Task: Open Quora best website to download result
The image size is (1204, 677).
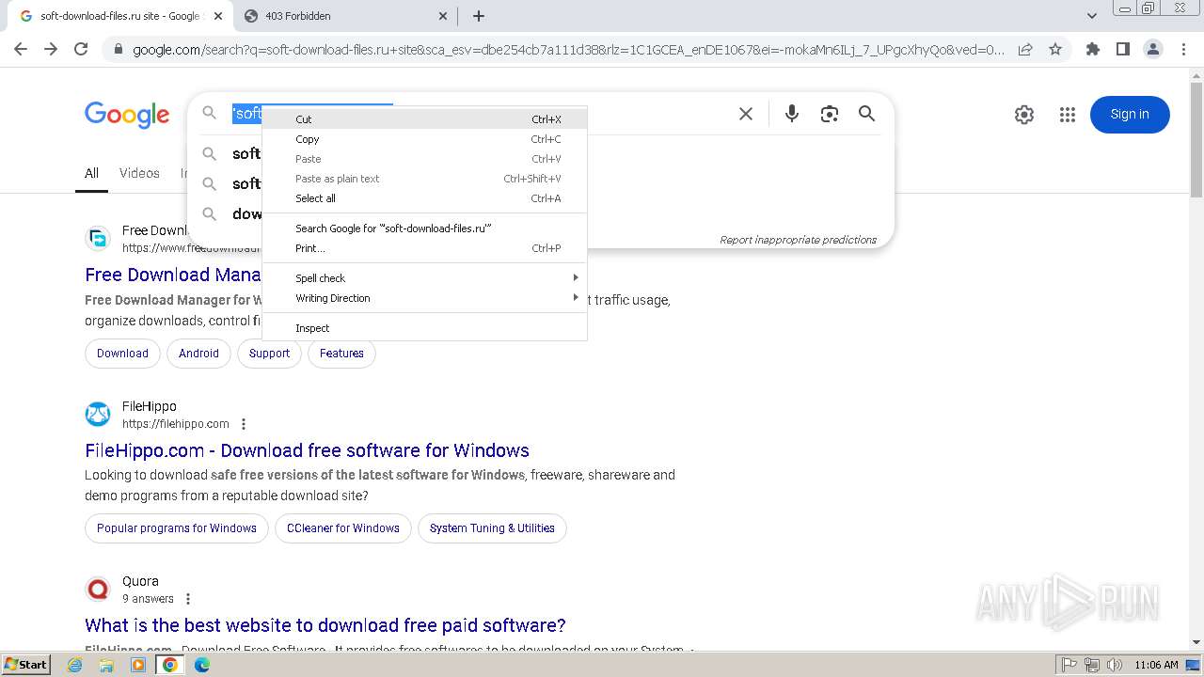Action: [325, 625]
